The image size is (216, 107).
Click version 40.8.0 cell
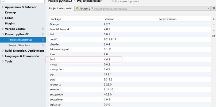pyautogui.click(x=108, y=94)
